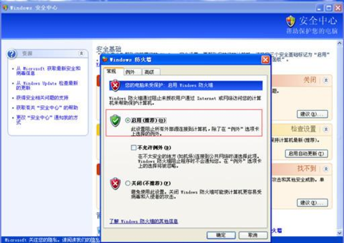Switch to the 高级 tab
344x243 pixels.
pyautogui.click(x=151, y=72)
